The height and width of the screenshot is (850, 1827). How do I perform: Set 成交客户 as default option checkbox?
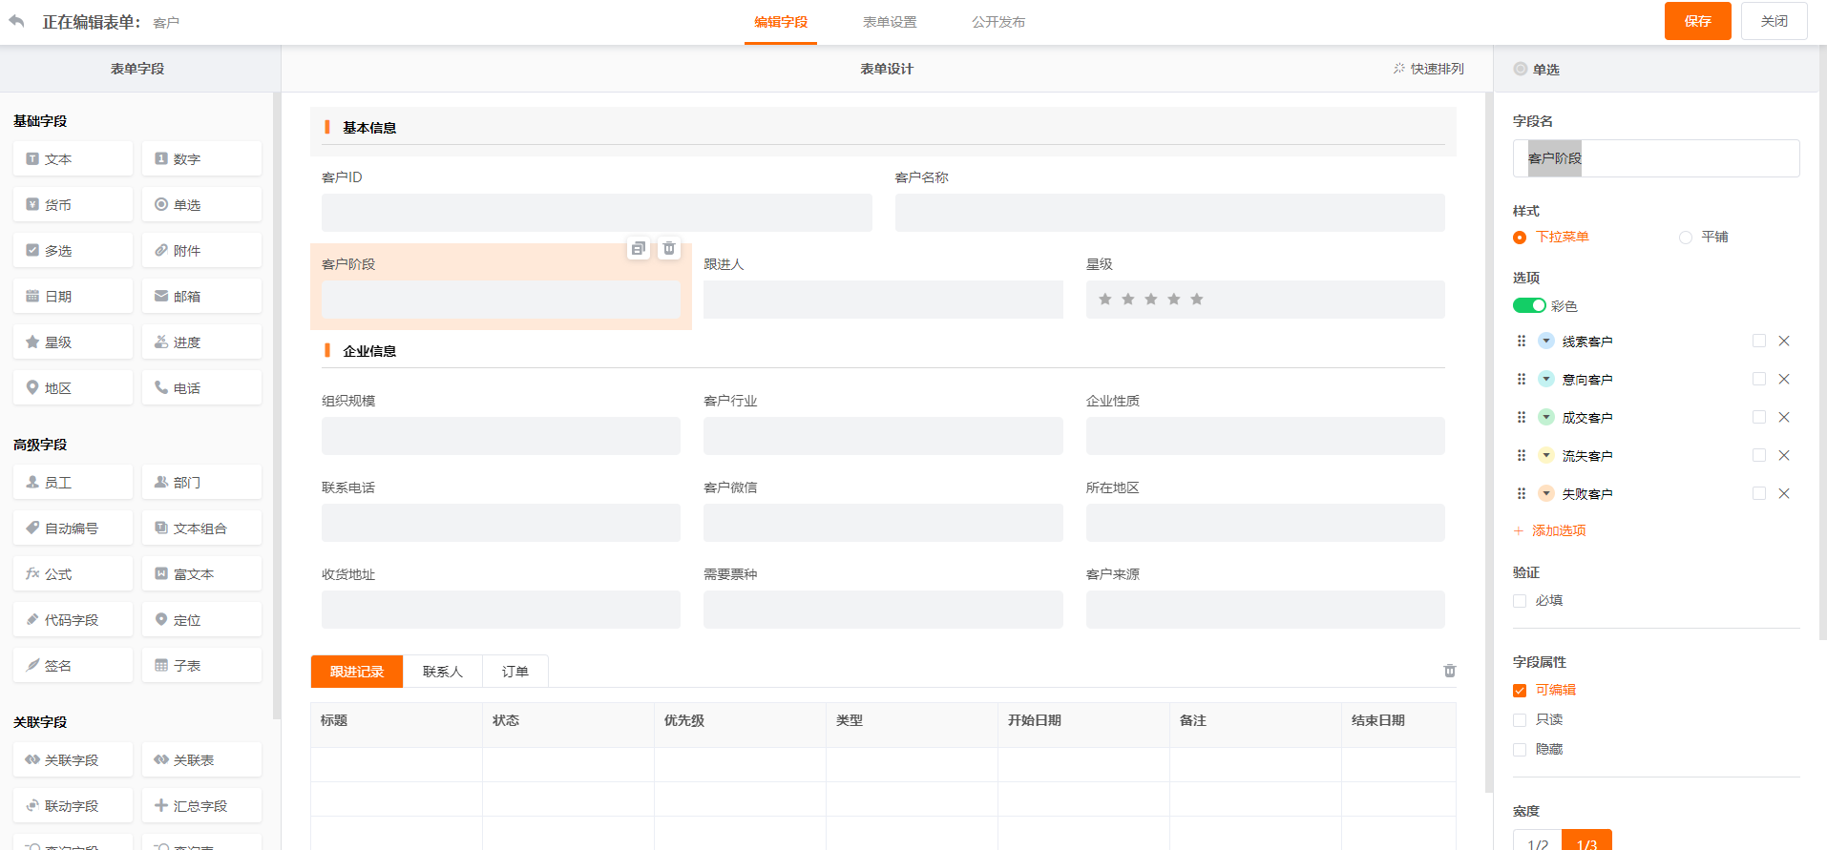click(x=1758, y=417)
